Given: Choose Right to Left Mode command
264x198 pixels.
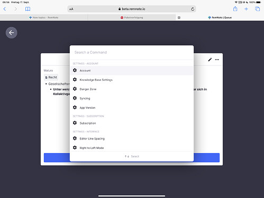Looking at the screenshot, I should 132,148.
